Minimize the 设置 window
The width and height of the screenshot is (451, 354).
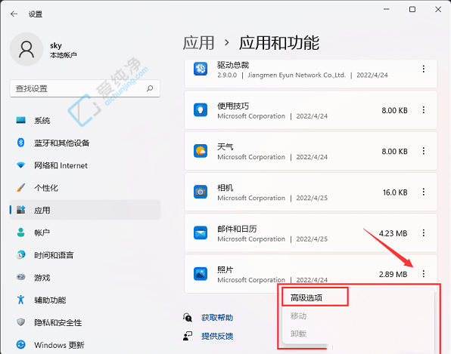click(x=386, y=10)
